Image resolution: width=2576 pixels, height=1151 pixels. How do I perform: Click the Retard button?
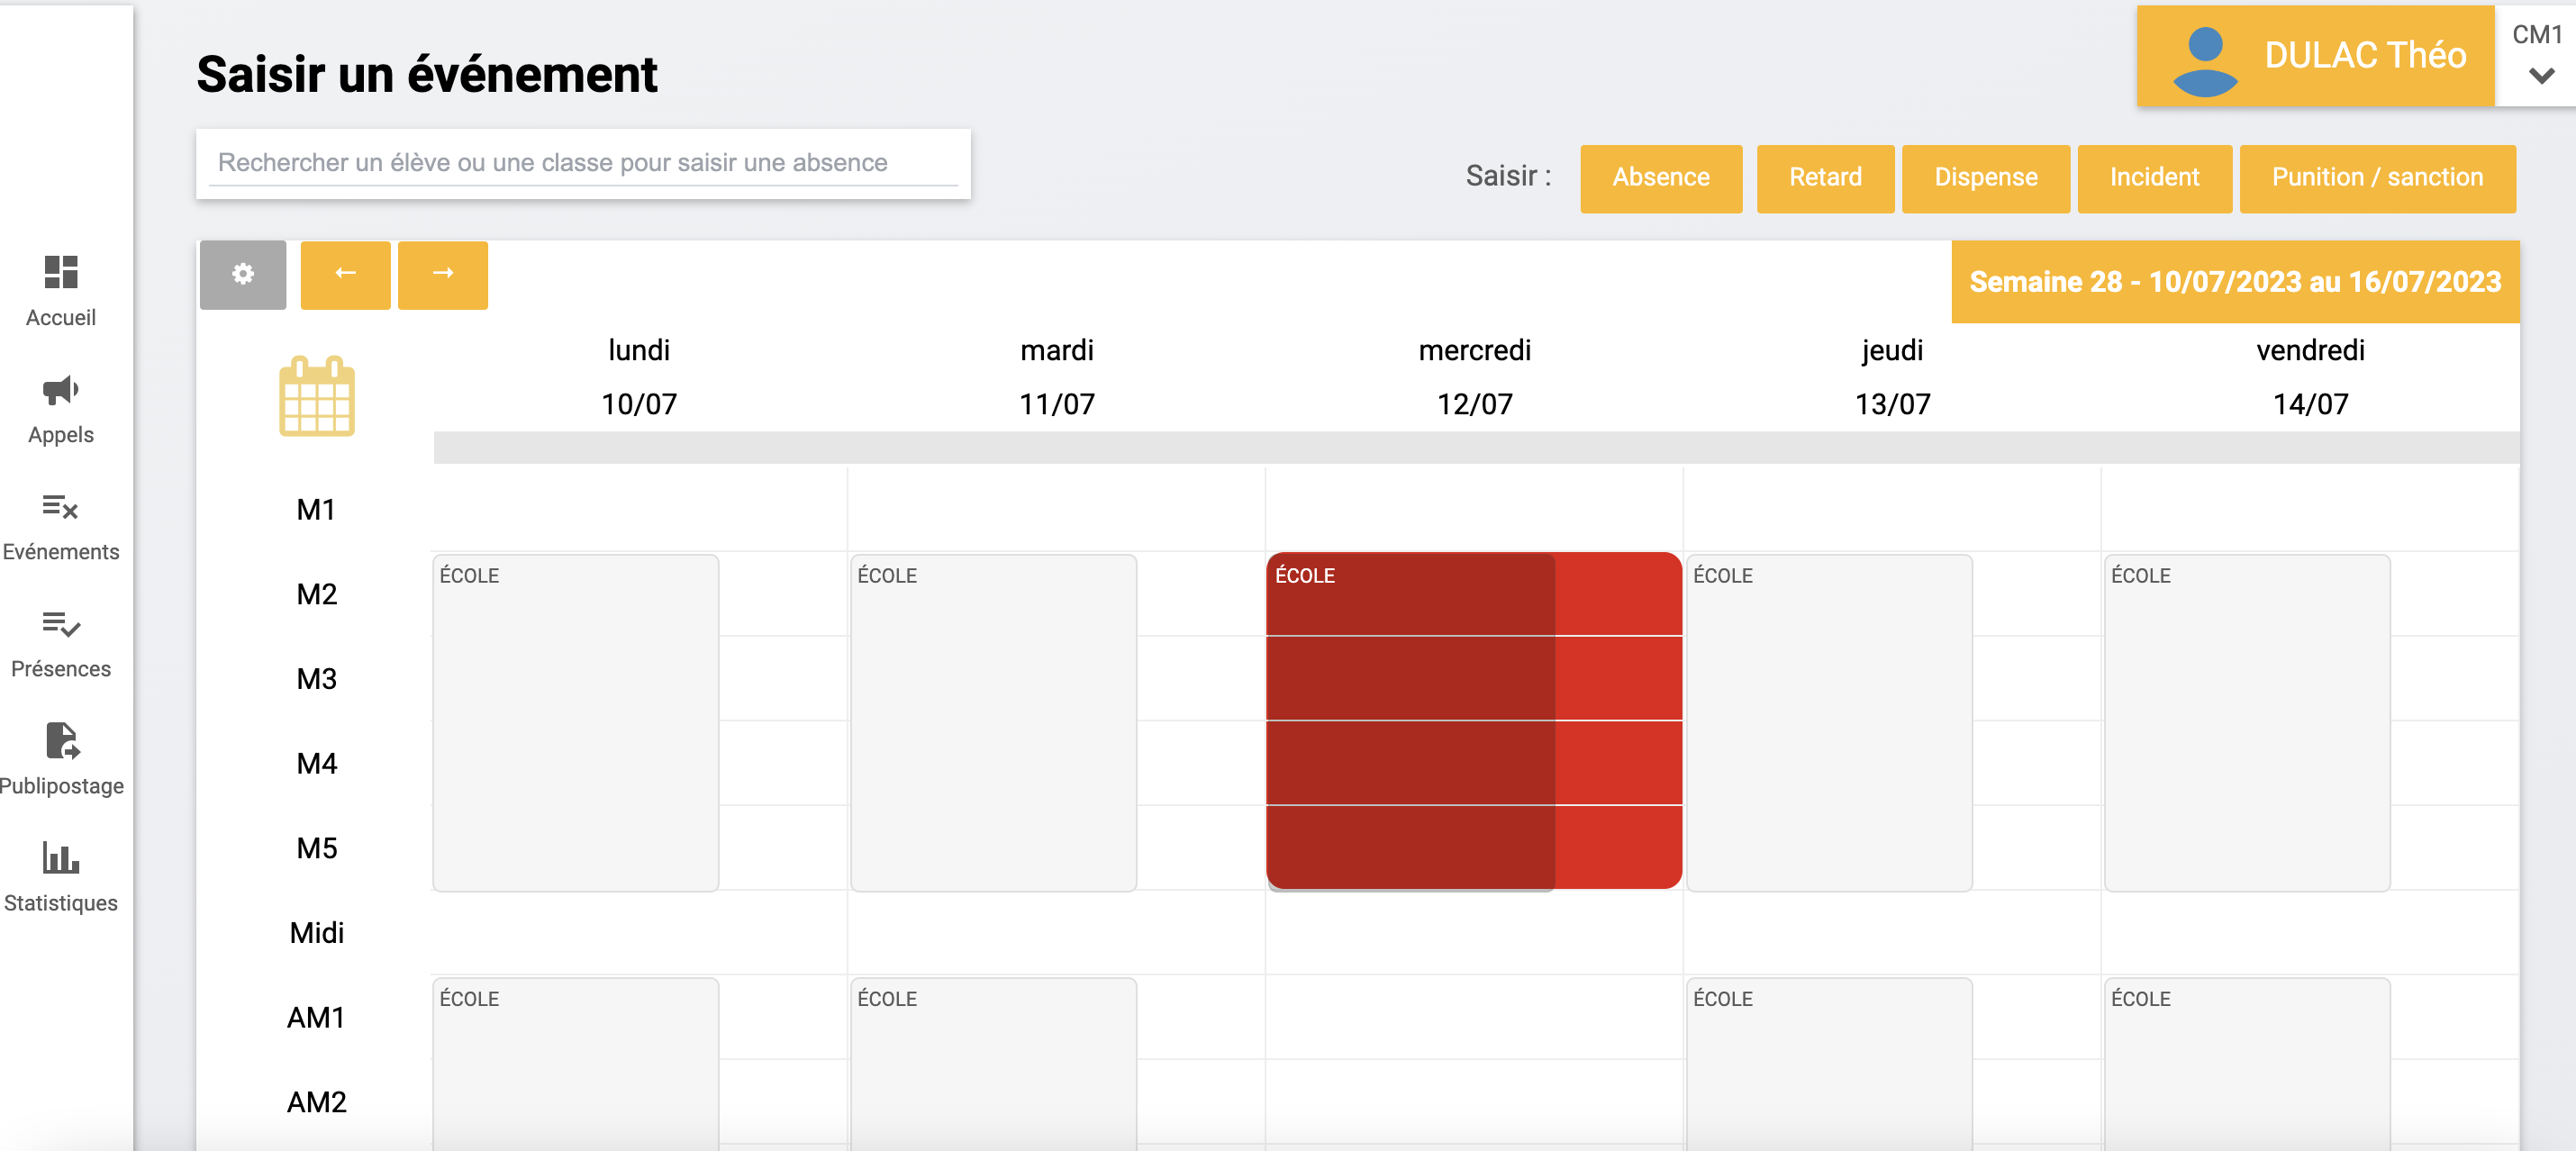click(x=1824, y=178)
